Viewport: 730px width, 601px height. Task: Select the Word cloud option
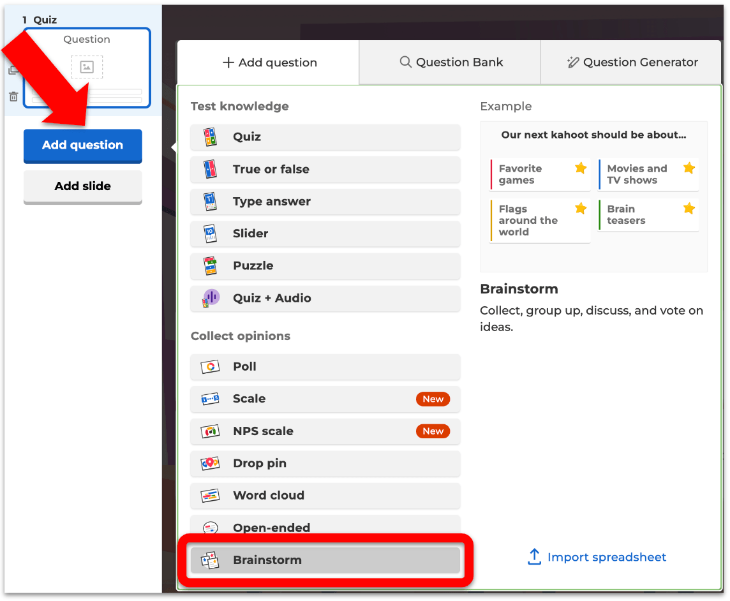[x=325, y=495]
